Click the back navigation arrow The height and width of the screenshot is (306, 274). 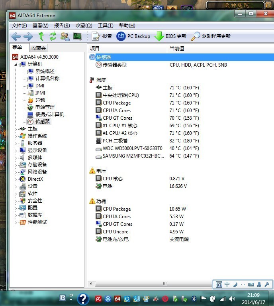16,36
